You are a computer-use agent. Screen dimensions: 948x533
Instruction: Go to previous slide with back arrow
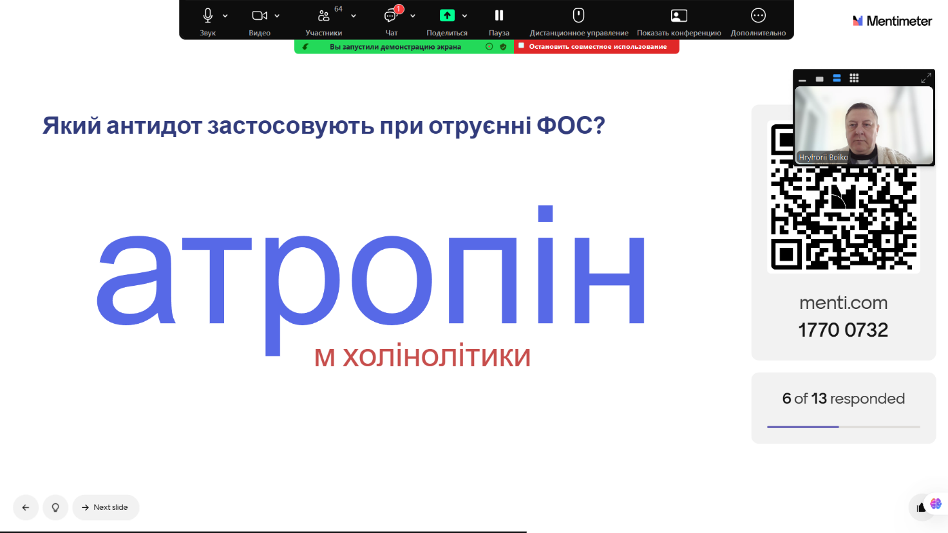[x=26, y=507]
